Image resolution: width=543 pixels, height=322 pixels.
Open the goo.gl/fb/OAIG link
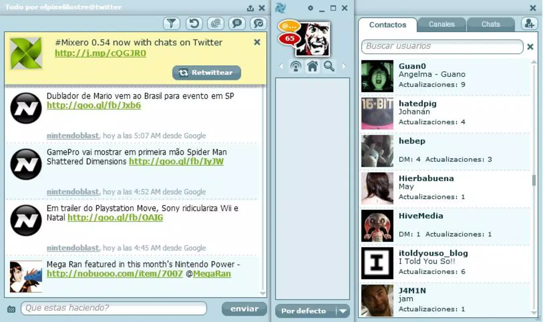115,218
